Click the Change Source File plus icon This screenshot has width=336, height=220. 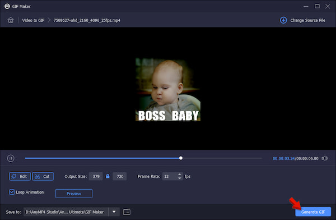point(283,20)
